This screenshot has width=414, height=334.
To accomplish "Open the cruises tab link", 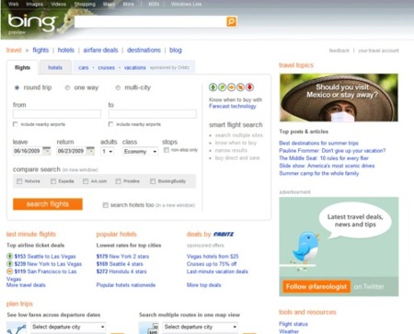I will point(106,68).
